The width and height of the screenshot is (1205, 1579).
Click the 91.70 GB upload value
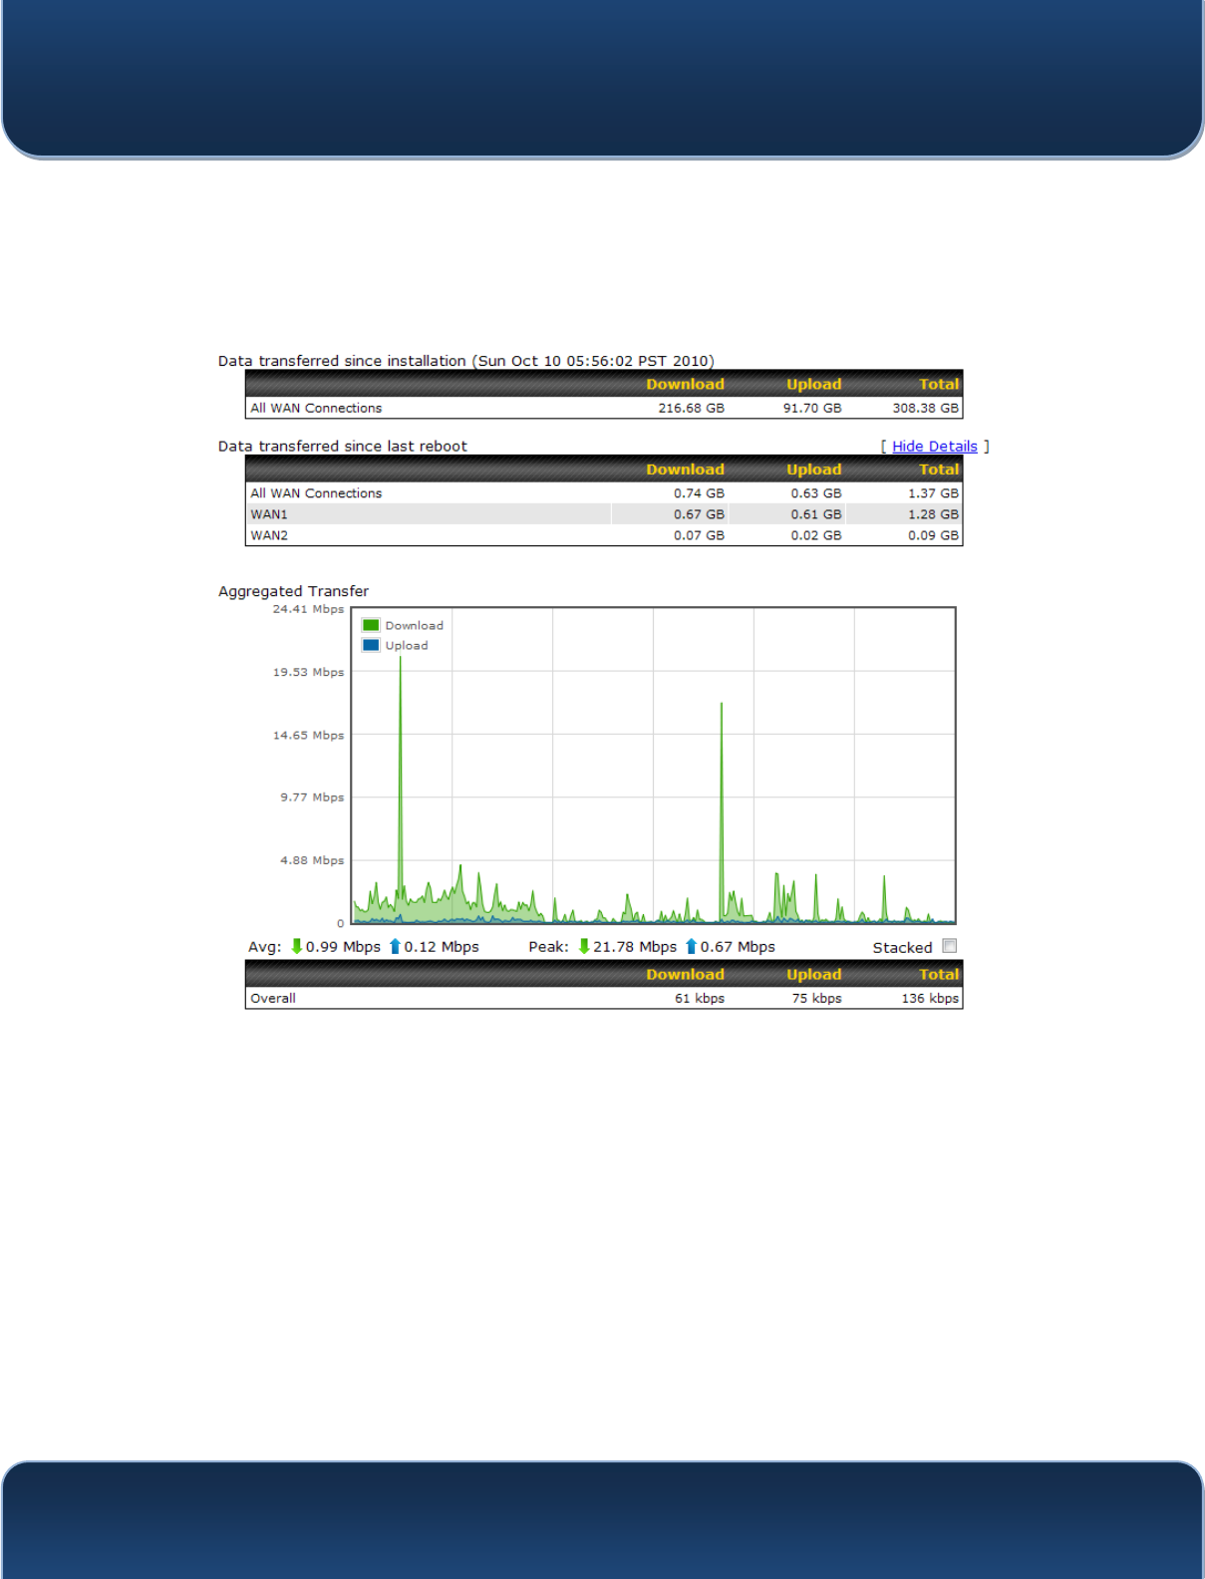pyautogui.click(x=812, y=408)
